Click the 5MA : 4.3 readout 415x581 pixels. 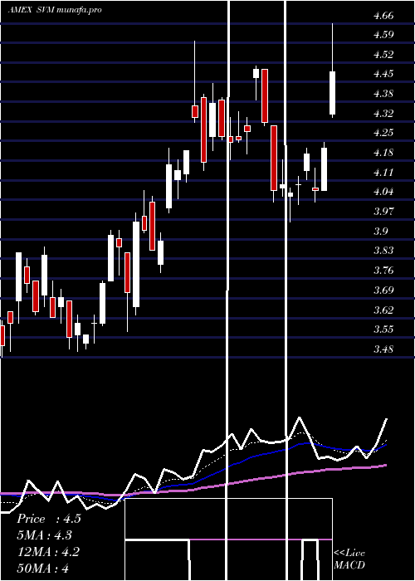45,535
